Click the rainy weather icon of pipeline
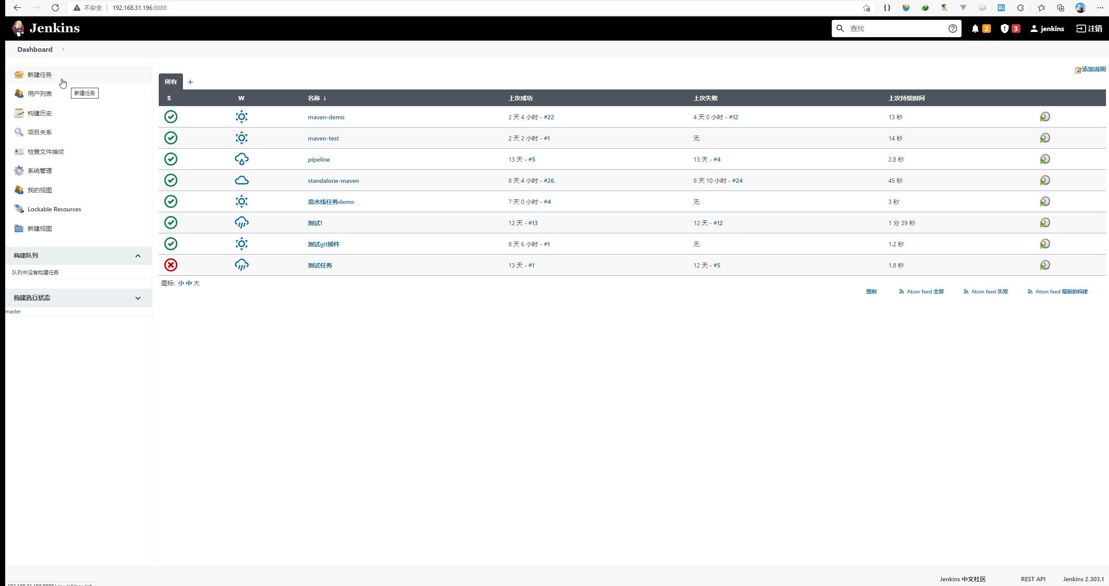 pos(241,159)
